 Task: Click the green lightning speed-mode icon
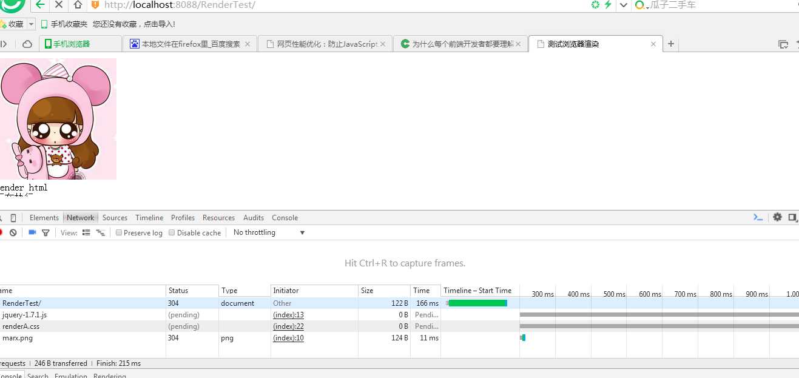[608, 4]
